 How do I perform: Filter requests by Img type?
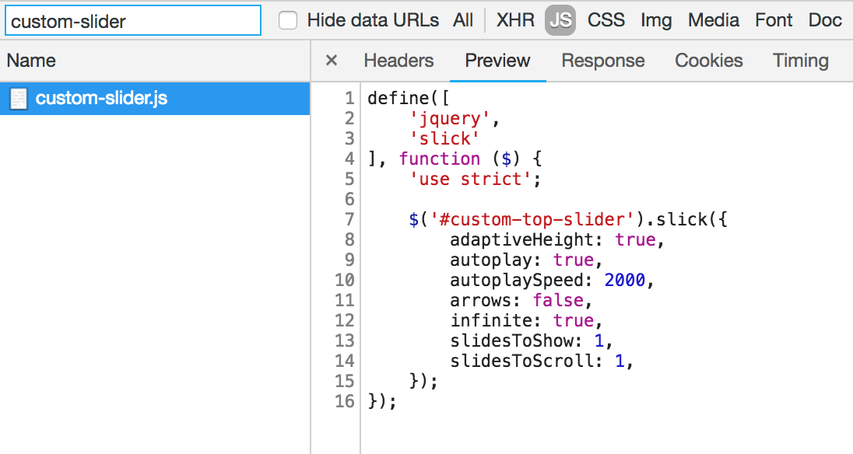(656, 21)
